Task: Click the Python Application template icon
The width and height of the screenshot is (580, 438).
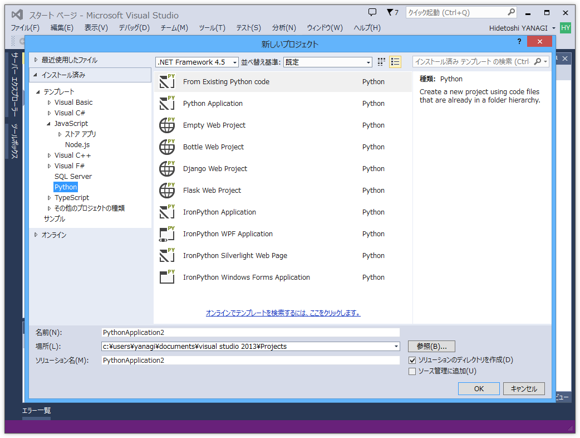Action: (x=167, y=103)
